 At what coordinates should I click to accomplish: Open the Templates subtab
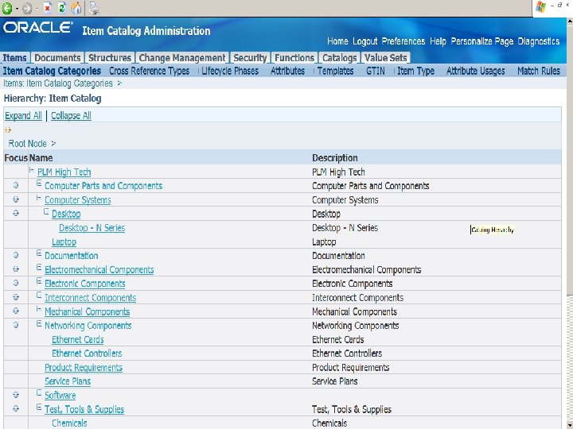click(x=336, y=71)
